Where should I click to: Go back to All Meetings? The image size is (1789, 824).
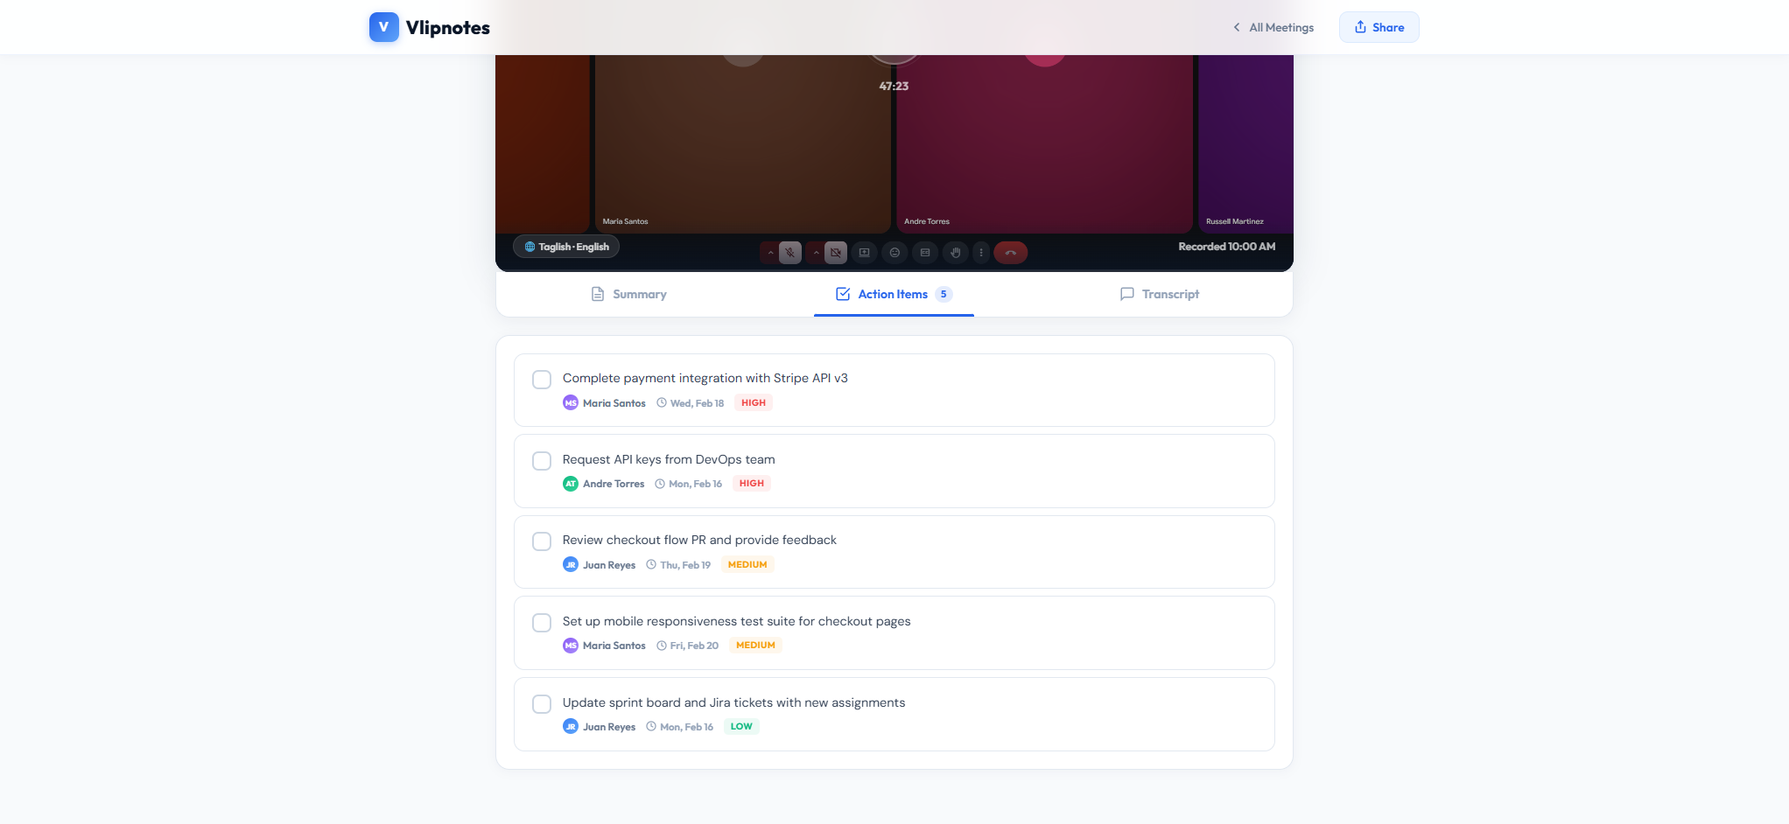click(x=1272, y=27)
